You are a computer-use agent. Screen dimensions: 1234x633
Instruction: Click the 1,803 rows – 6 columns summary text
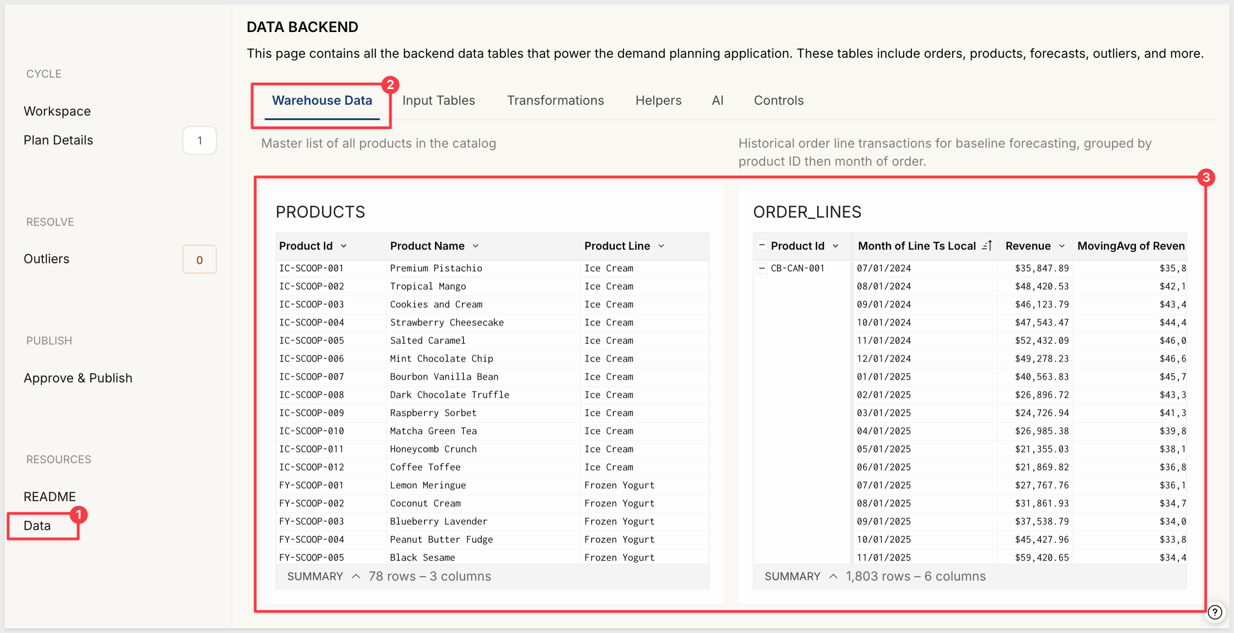point(916,576)
